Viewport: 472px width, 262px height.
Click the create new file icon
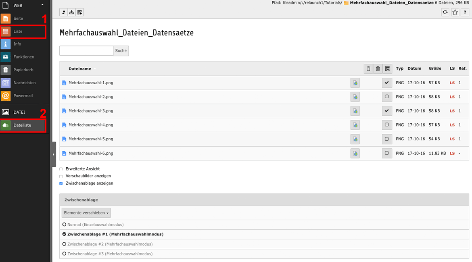[79, 12]
